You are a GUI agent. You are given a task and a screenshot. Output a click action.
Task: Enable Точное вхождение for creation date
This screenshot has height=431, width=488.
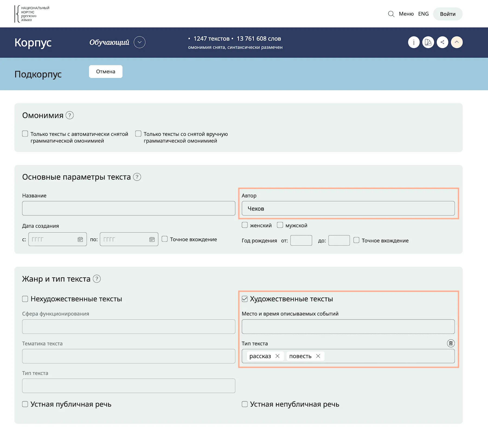point(165,239)
